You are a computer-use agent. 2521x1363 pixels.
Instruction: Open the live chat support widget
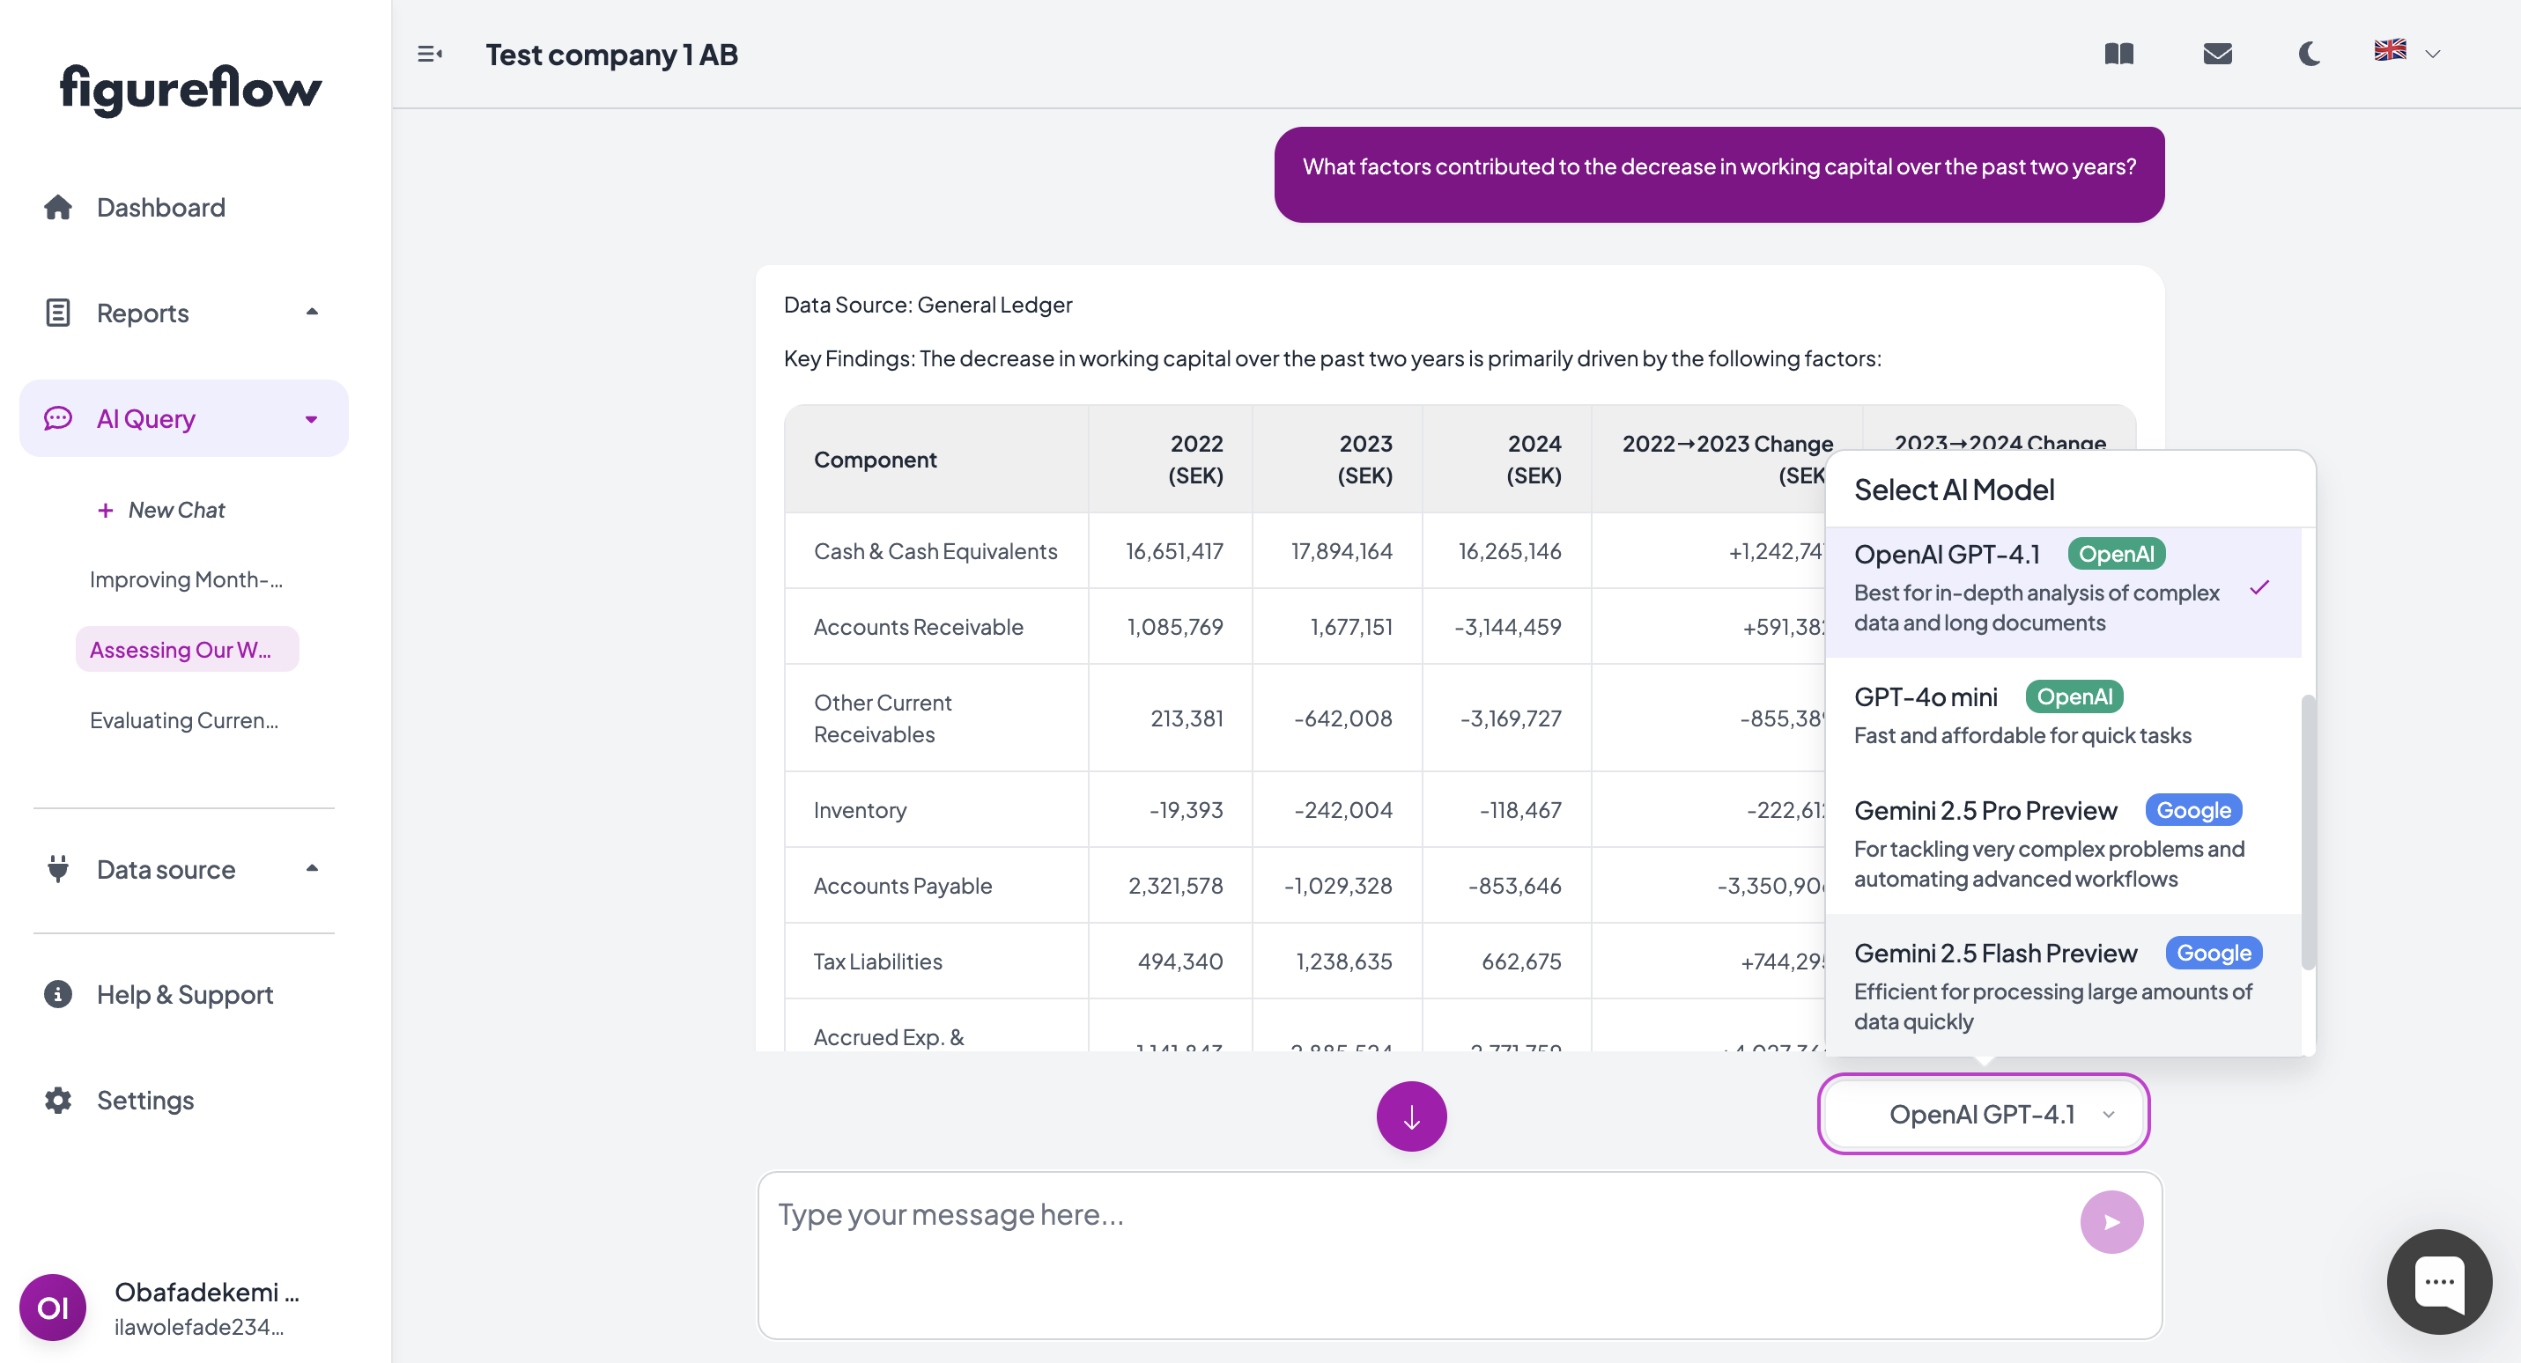[x=2438, y=1282]
